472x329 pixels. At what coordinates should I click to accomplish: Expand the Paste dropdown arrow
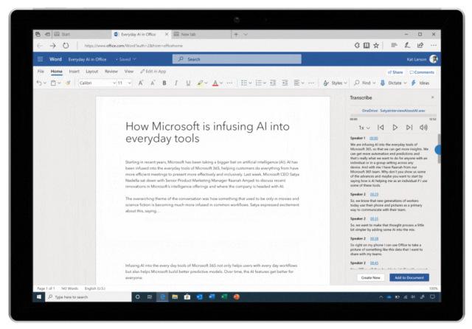[59, 83]
